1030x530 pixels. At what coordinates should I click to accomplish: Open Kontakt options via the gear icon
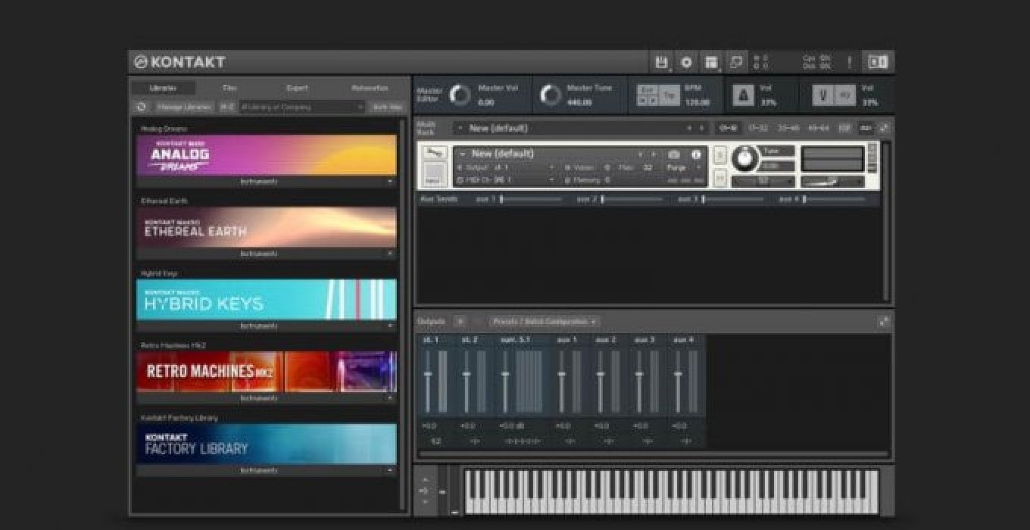(687, 62)
